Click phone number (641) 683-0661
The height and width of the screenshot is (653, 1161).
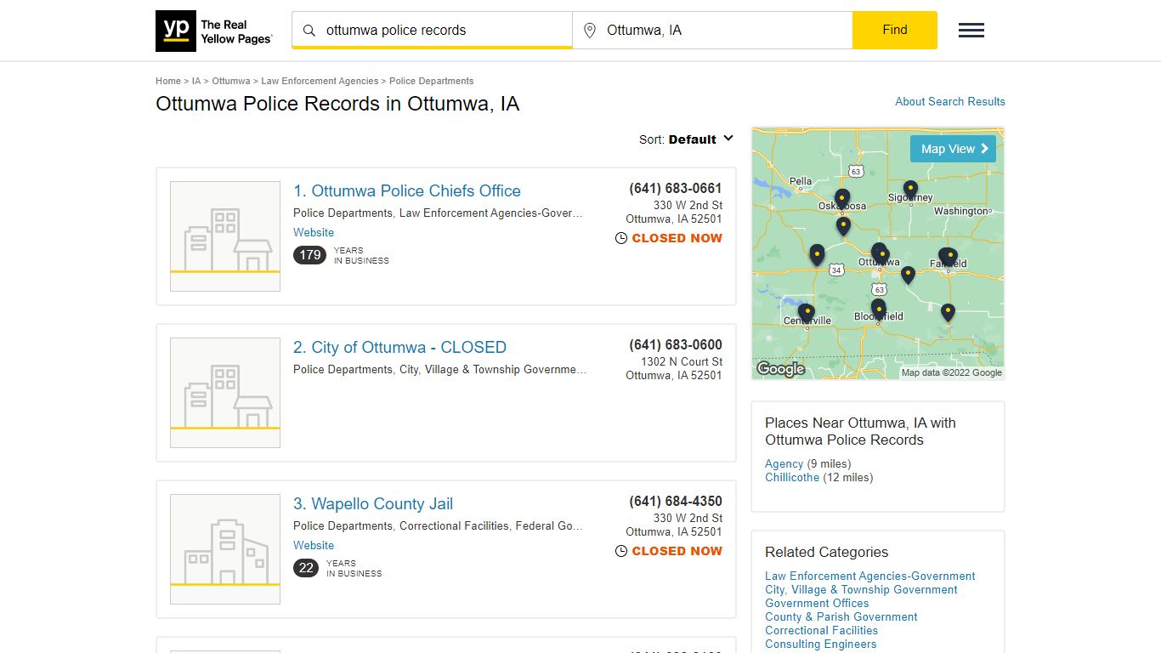click(x=676, y=189)
